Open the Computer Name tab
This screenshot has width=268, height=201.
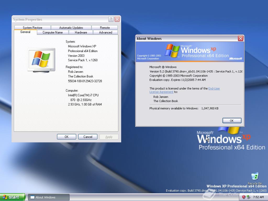pos(53,32)
